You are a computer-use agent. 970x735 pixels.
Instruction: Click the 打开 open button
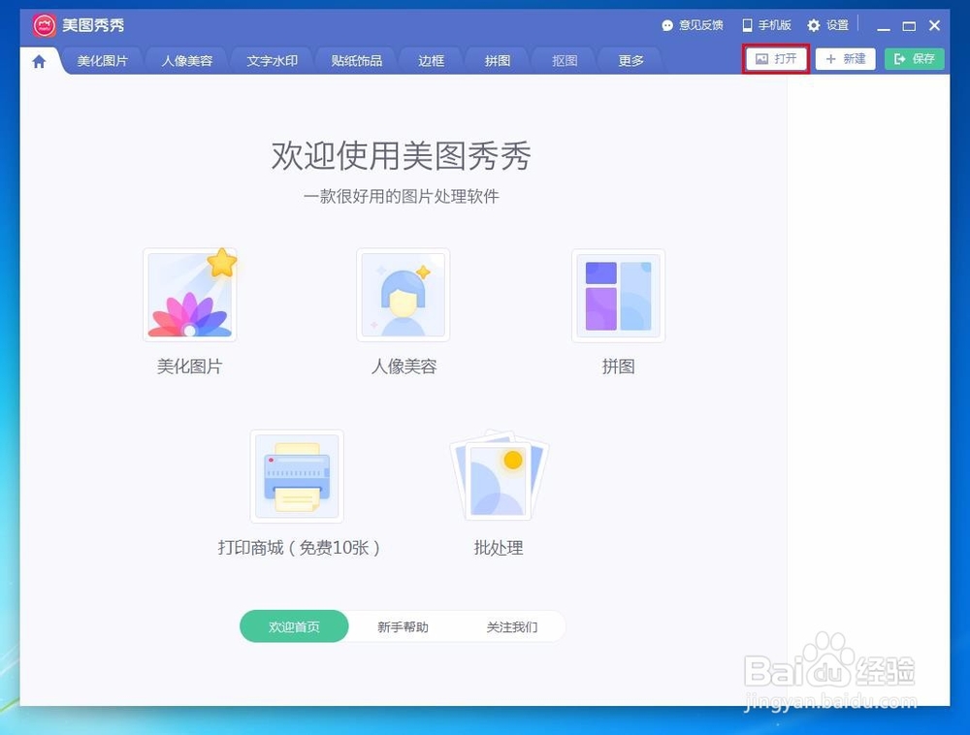click(776, 59)
